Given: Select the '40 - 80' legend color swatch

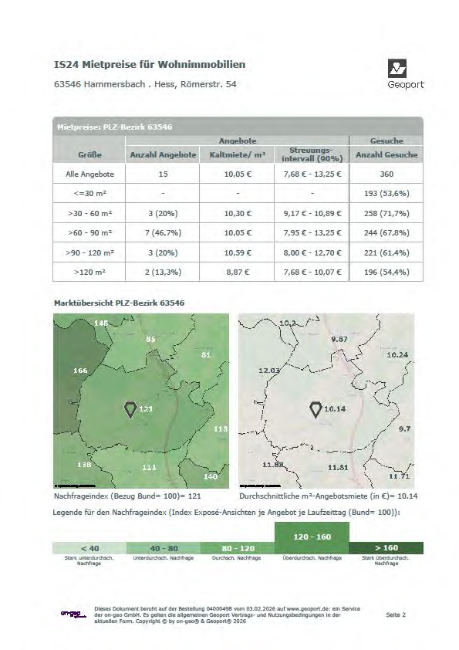Looking at the screenshot, I should [164, 548].
